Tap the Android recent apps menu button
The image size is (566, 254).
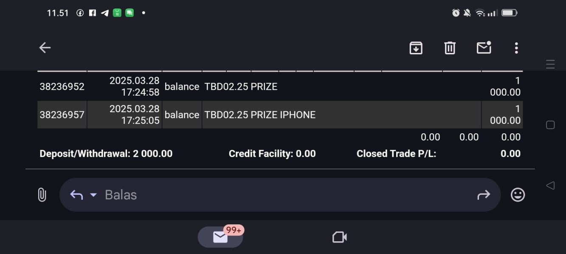point(550,64)
